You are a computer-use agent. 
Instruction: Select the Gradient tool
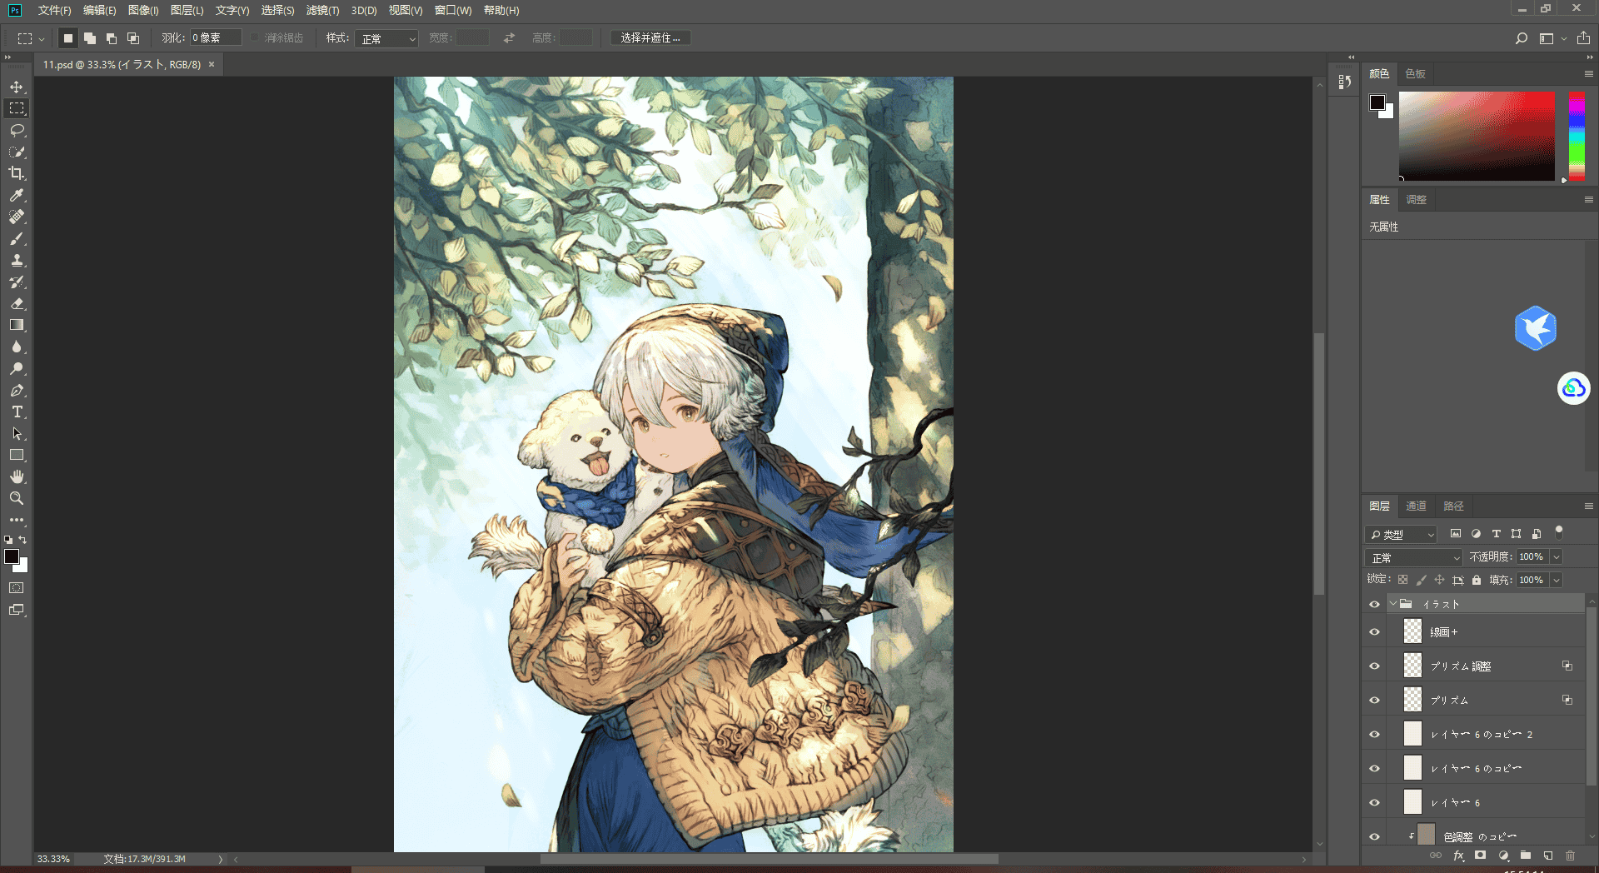(17, 325)
